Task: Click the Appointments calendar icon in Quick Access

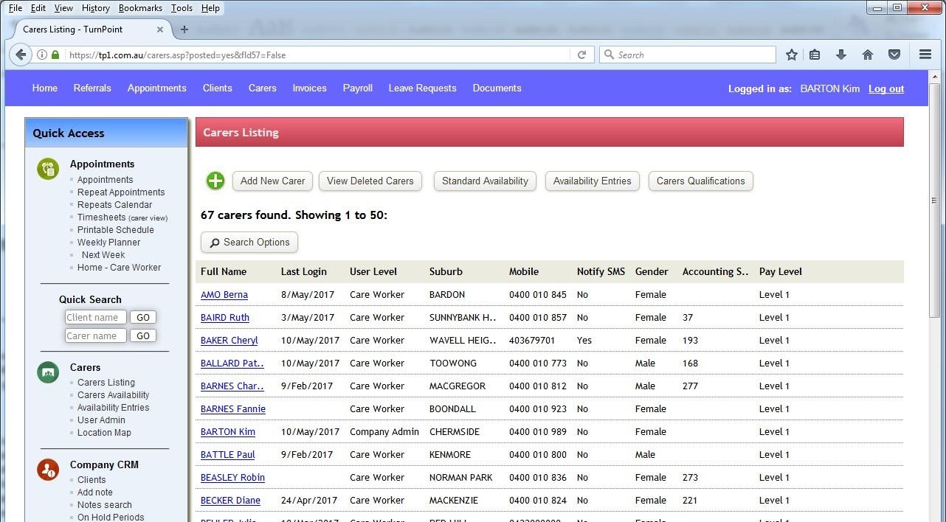Action: click(x=47, y=168)
